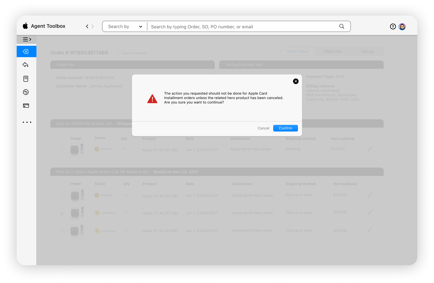Image resolution: width=434 pixels, height=283 pixels.
Task: Select the cancel order sidebar icon
Action: click(26, 52)
